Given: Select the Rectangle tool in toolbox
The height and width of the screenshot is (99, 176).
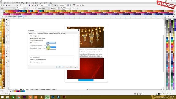Looking at the screenshot, I should point(6,34).
